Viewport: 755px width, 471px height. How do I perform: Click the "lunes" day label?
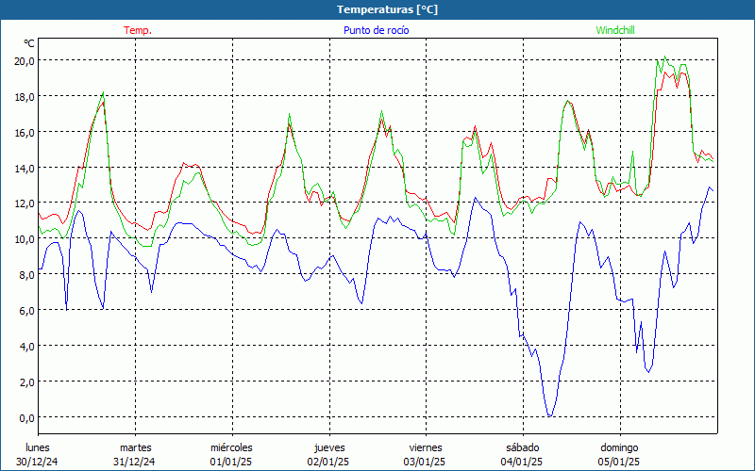click(x=38, y=447)
